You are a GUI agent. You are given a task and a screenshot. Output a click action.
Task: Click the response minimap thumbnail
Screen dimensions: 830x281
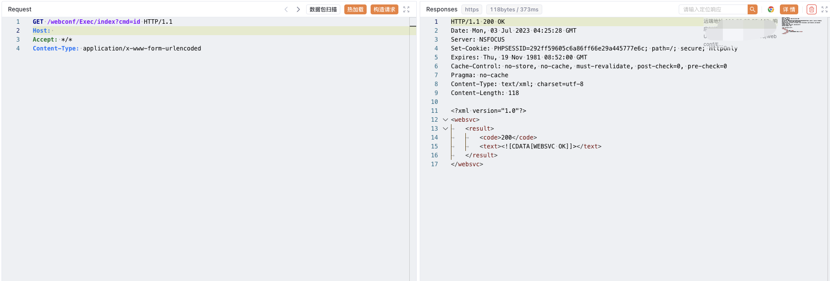point(801,26)
